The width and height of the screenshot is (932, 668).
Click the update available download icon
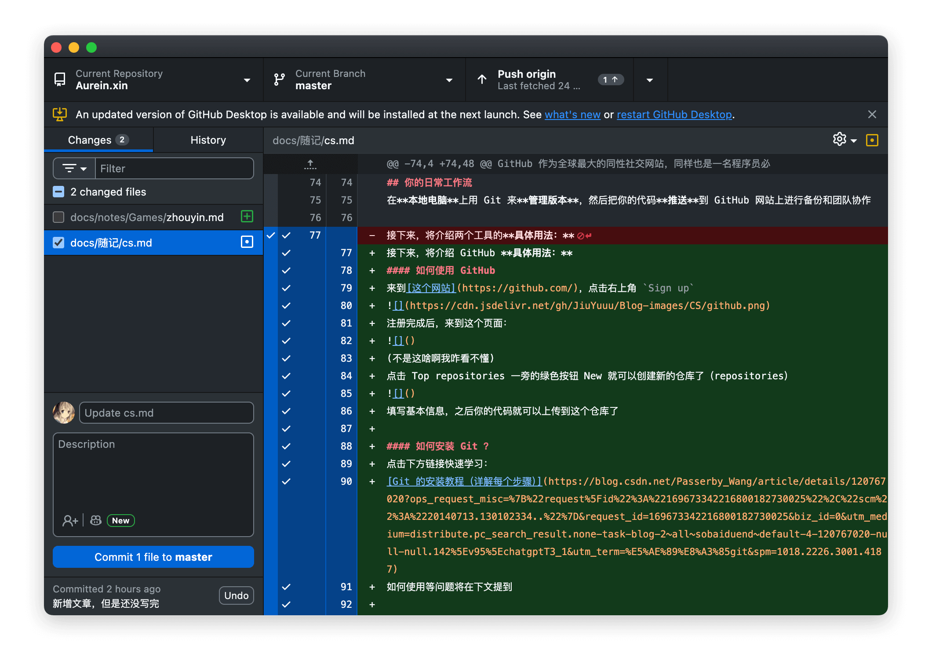tap(60, 115)
